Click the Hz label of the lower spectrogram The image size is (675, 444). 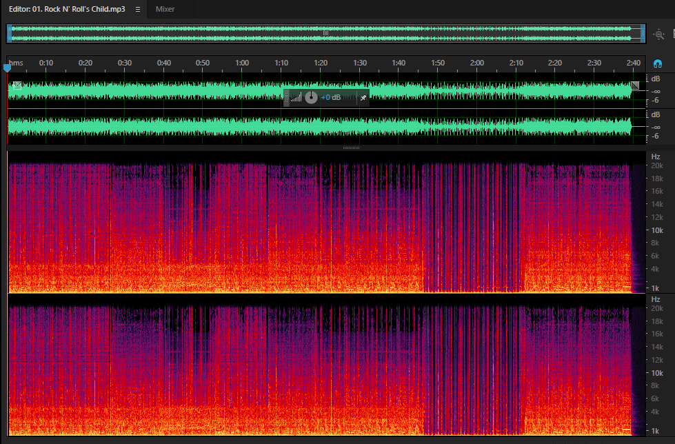[655, 299]
